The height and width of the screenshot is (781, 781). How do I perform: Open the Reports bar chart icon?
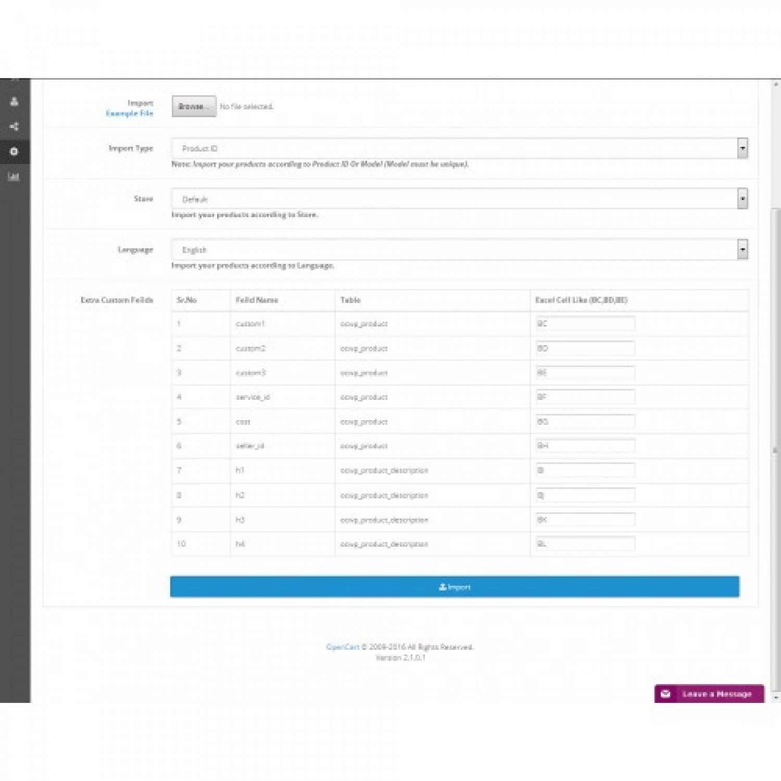(15, 177)
